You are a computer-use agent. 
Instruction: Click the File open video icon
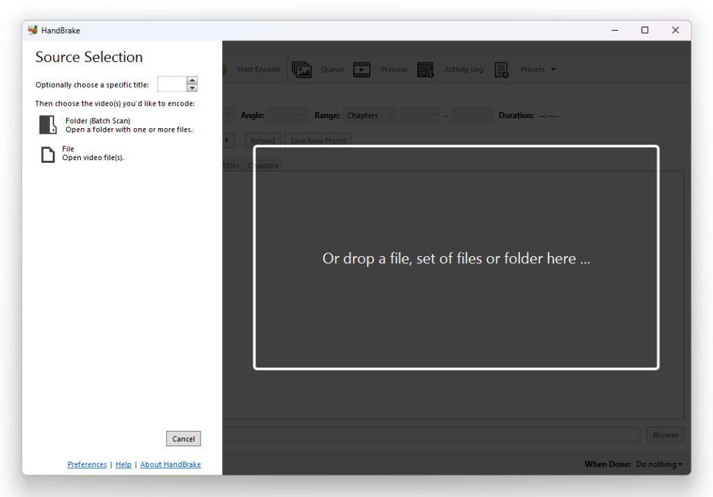pos(48,154)
